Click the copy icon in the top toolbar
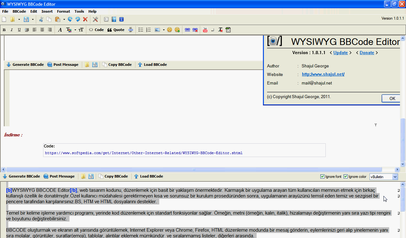This screenshot has height=238, width=406. point(49,20)
